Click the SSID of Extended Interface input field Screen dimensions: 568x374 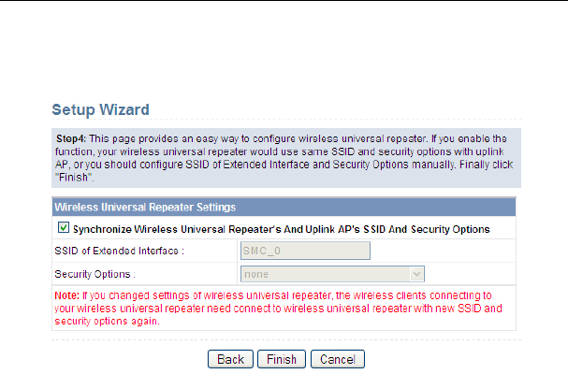click(x=305, y=251)
